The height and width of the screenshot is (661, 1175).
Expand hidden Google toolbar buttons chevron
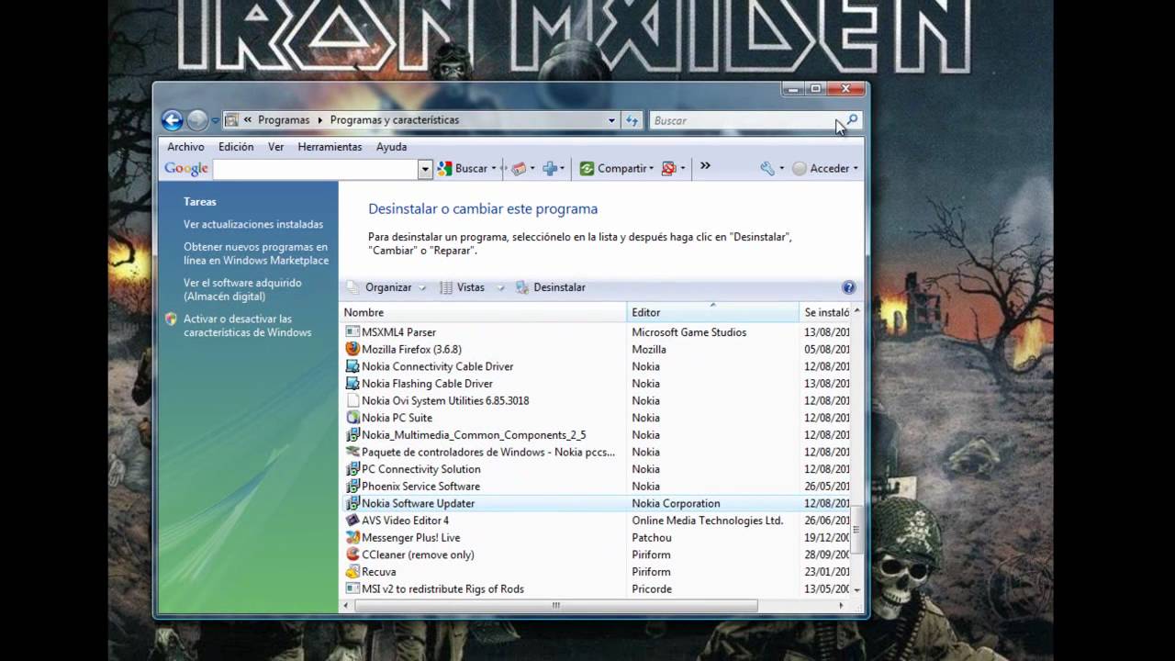click(705, 166)
